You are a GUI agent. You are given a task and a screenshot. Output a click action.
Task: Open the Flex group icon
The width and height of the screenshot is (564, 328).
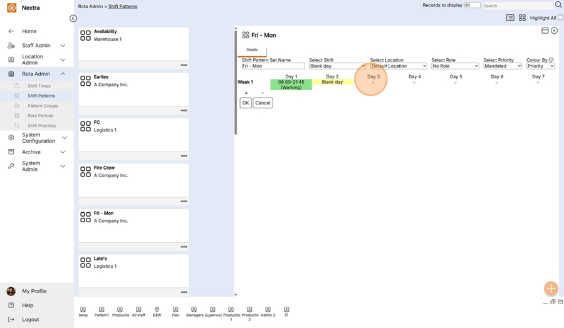pos(175,309)
